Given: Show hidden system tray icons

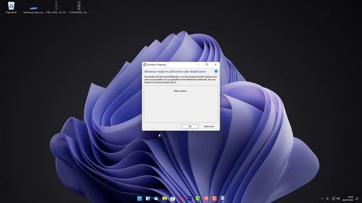Looking at the screenshot, I should (x=322, y=198).
